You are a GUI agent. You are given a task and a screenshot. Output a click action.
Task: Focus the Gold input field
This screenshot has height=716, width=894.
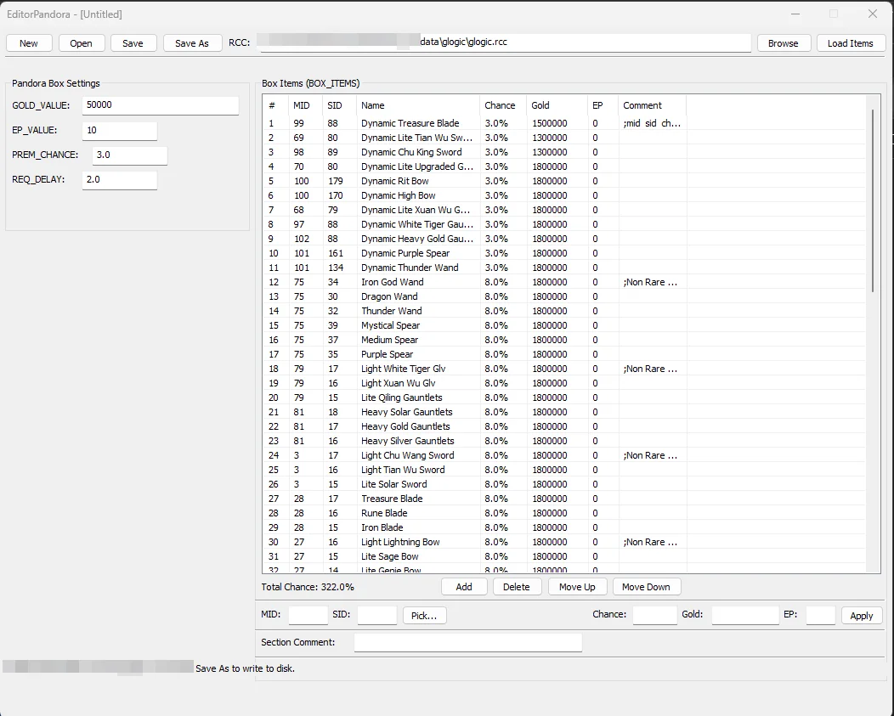click(x=745, y=615)
